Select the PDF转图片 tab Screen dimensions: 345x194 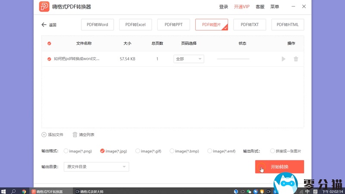tap(212, 25)
